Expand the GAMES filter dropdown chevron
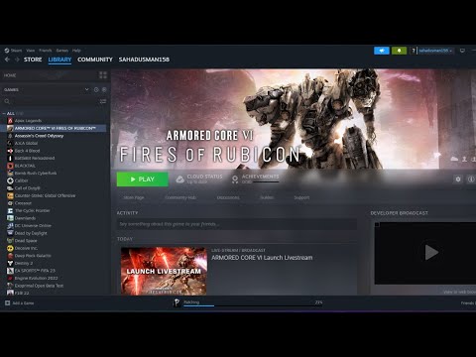 [x=86, y=89]
